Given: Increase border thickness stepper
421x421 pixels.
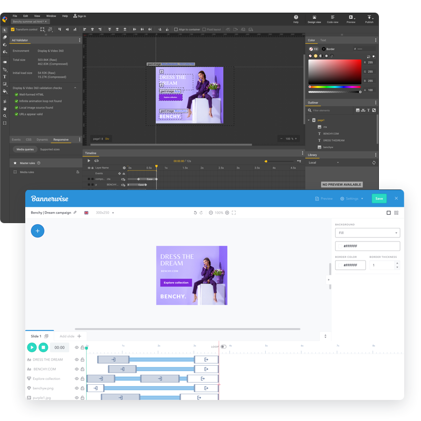Looking at the screenshot, I should tap(397, 264).
